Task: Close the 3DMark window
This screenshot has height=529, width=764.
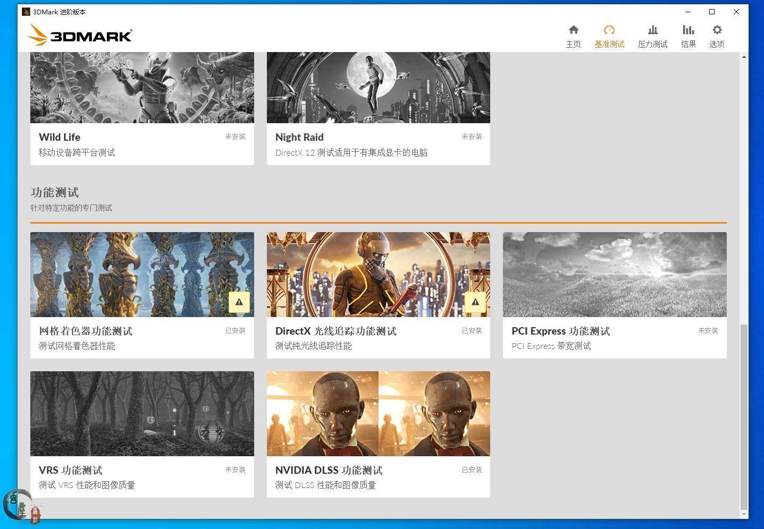Action: (736, 12)
